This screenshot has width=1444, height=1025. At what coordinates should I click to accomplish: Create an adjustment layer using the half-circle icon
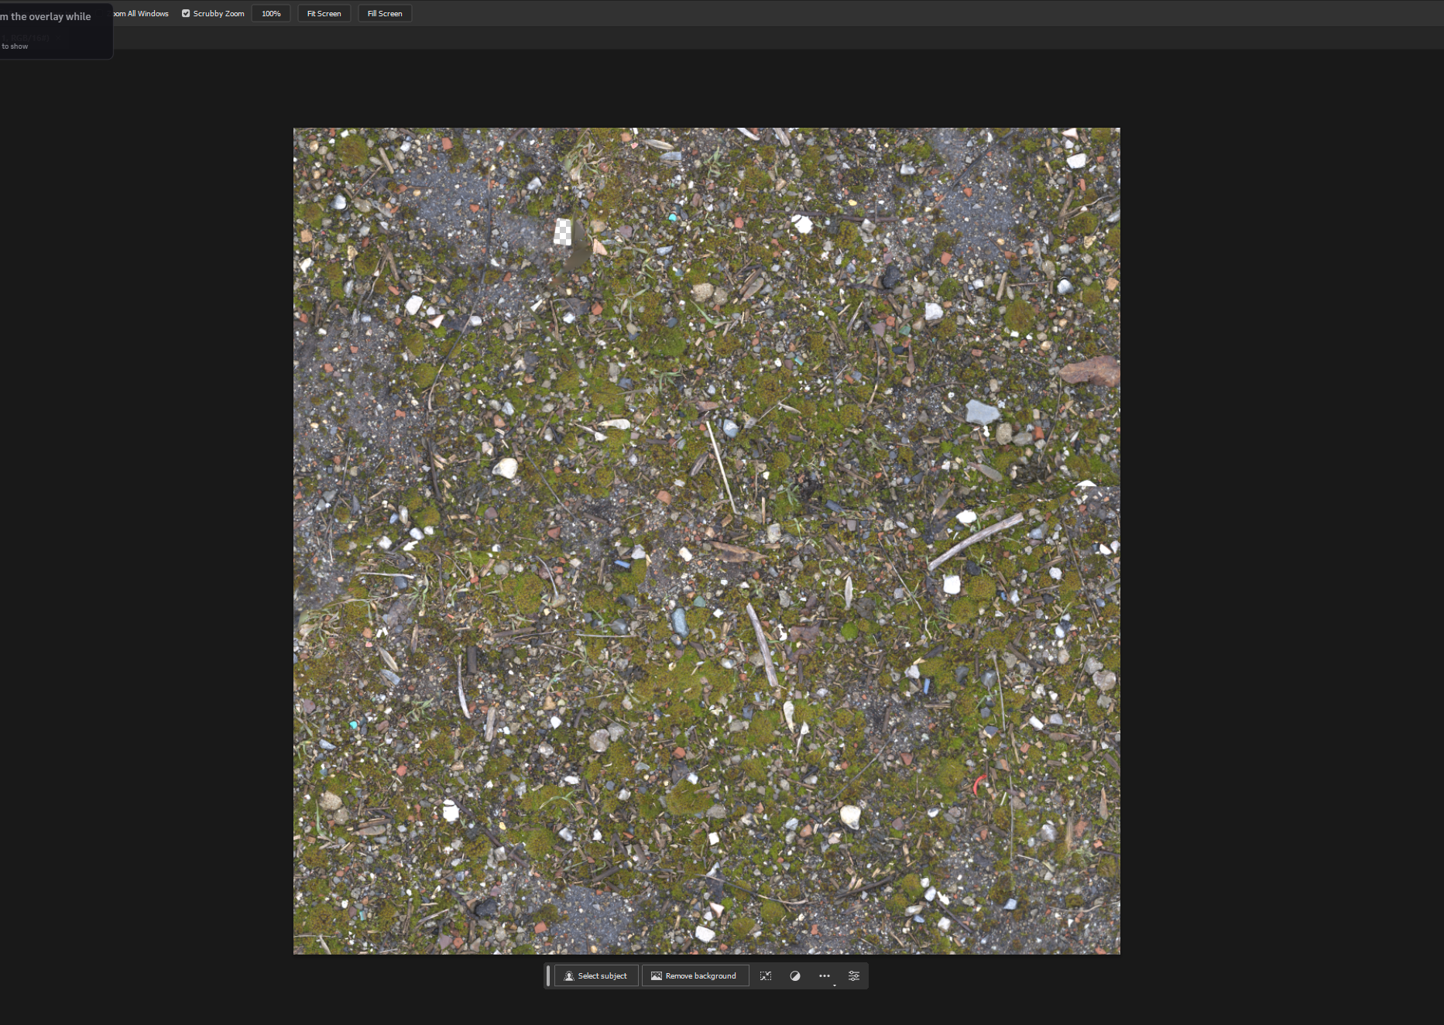coord(795,975)
